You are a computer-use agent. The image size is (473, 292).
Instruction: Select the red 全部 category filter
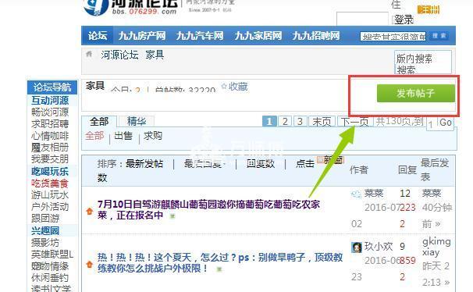click(x=94, y=136)
